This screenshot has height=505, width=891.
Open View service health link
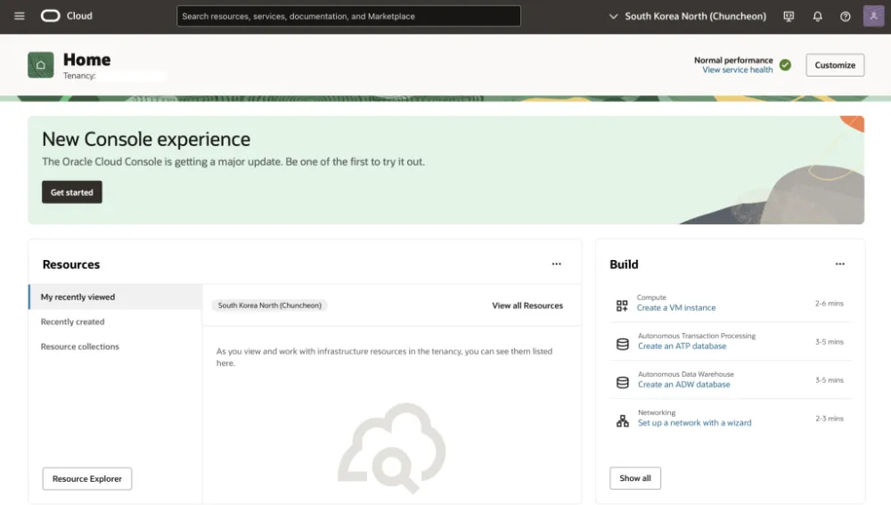pos(738,69)
